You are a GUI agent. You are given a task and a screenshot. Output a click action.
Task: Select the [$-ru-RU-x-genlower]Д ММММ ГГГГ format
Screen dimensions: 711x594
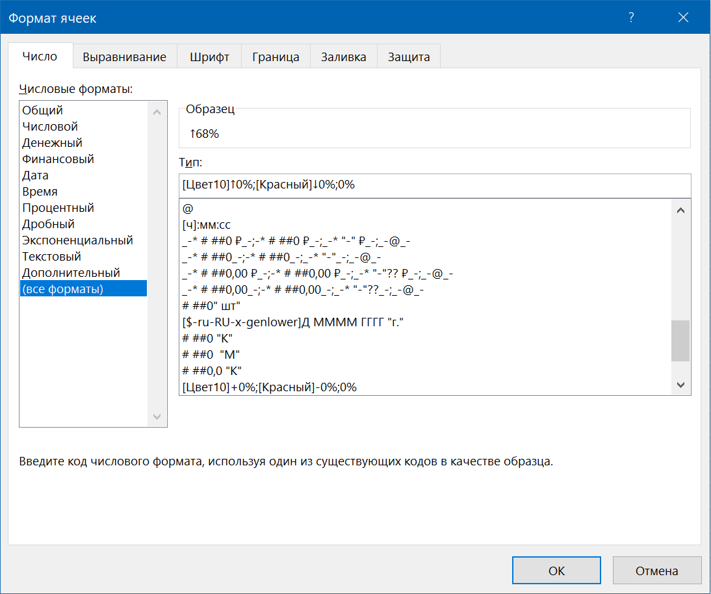tap(425, 322)
